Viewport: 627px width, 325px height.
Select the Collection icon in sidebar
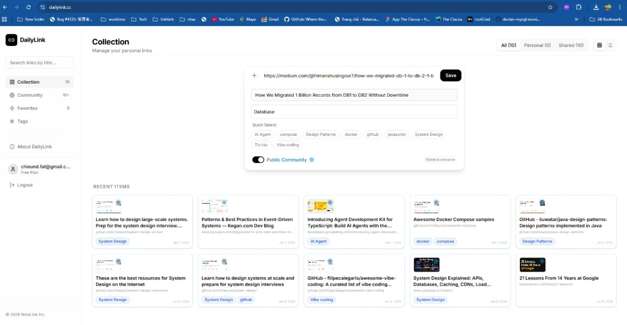click(x=12, y=82)
